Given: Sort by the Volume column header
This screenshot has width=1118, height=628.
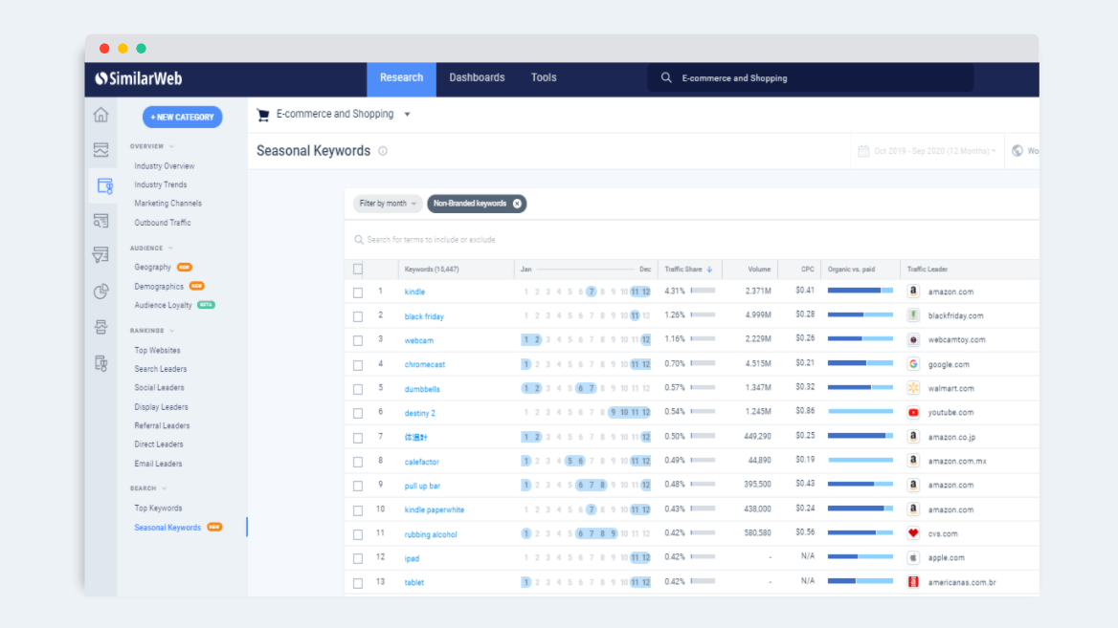Looking at the screenshot, I should (759, 270).
